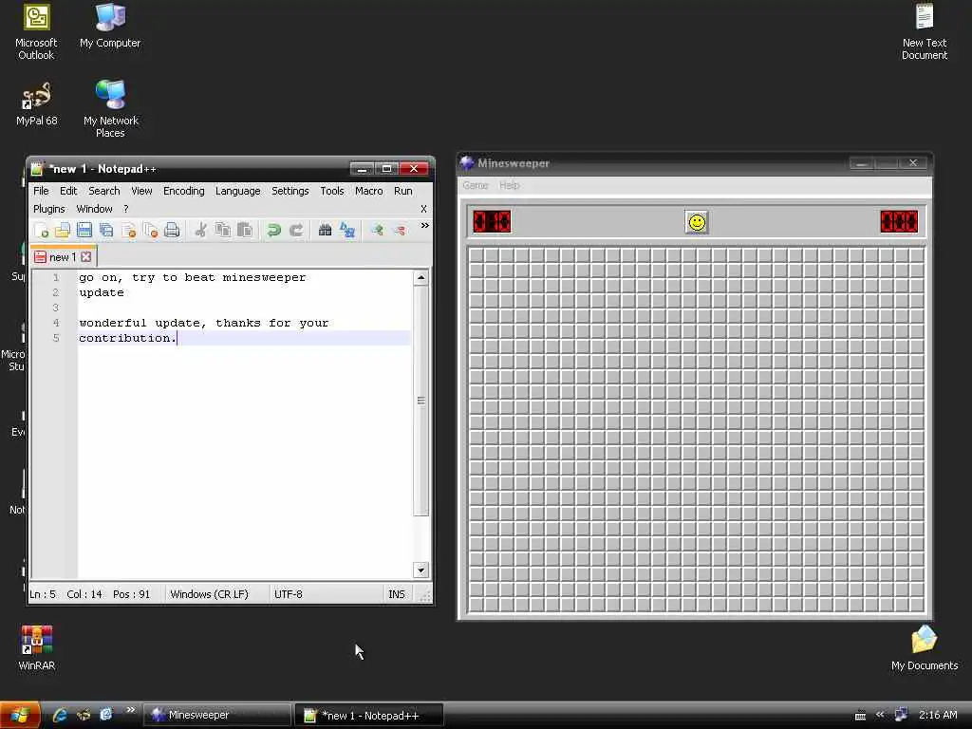The width and height of the screenshot is (972, 729).
Task: Undo the last edit with green arrow
Action: 273,231
